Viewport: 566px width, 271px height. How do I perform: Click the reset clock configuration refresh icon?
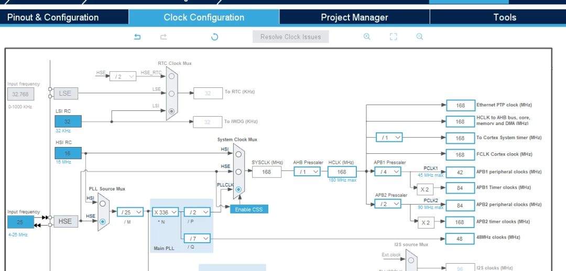214,37
